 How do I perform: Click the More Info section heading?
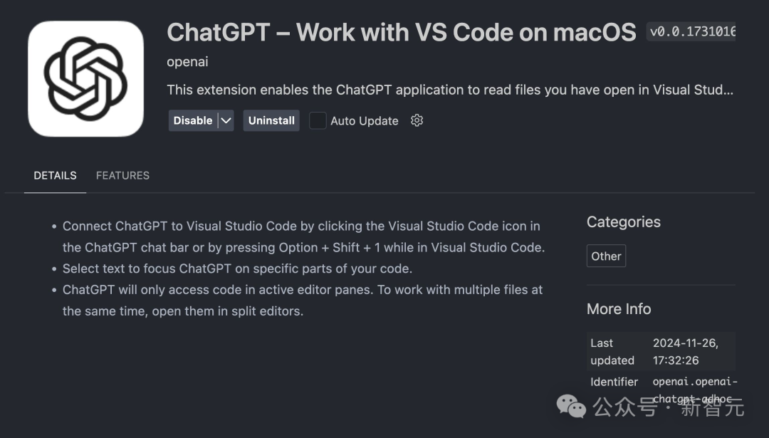[x=618, y=309]
